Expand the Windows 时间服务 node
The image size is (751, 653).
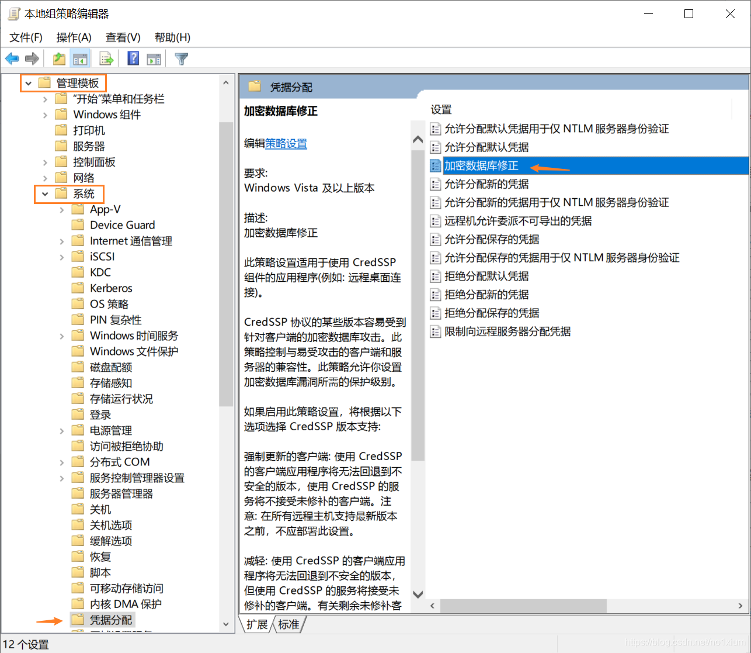[62, 336]
